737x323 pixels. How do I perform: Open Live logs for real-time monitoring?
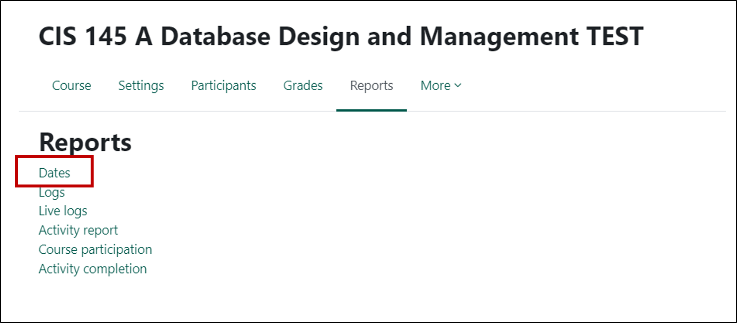(62, 211)
